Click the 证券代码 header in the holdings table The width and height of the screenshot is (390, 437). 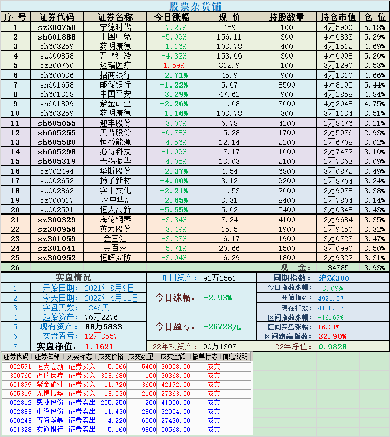point(57,17)
